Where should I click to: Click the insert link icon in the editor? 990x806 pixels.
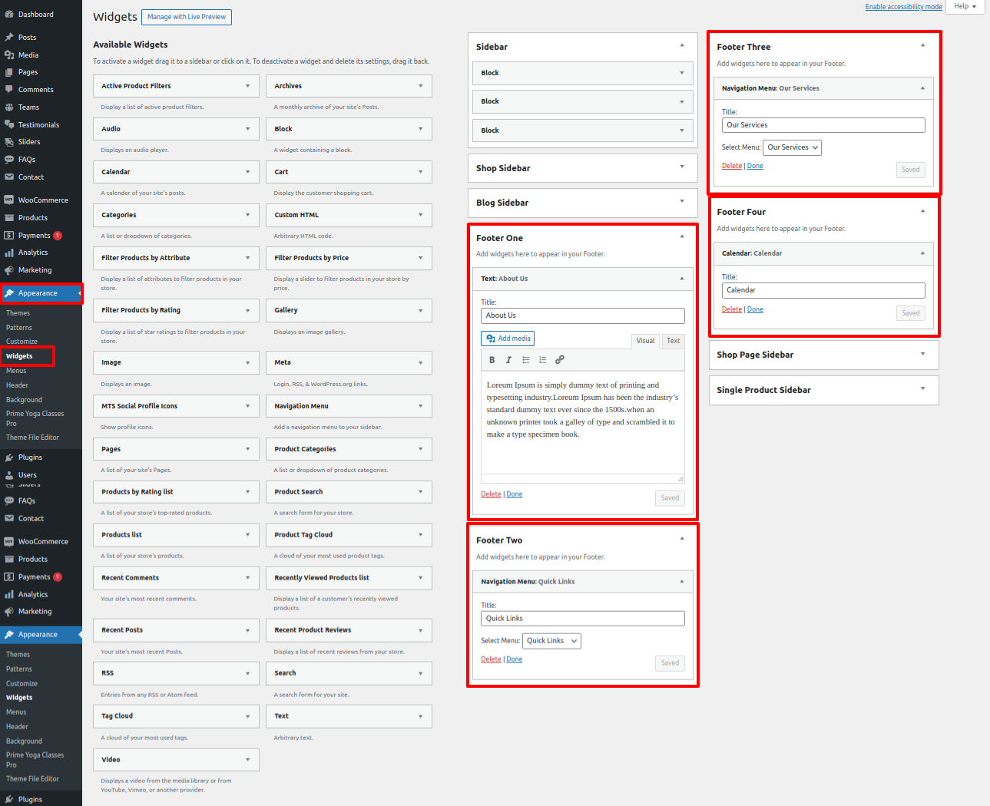click(x=560, y=360)
